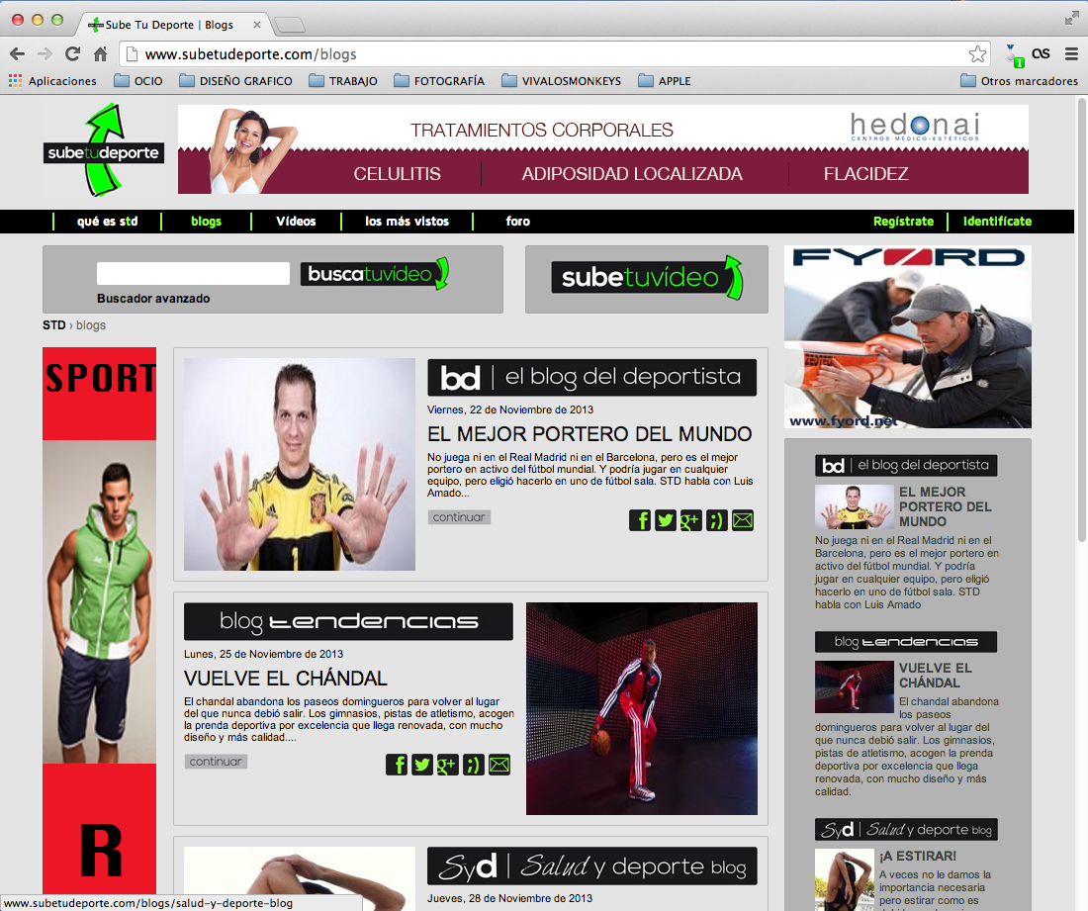This screenshot has width=1088, height=911.
Task: Open the OCIO bookmarks folder
Action: pyautogui.click(x=138, y=81)
